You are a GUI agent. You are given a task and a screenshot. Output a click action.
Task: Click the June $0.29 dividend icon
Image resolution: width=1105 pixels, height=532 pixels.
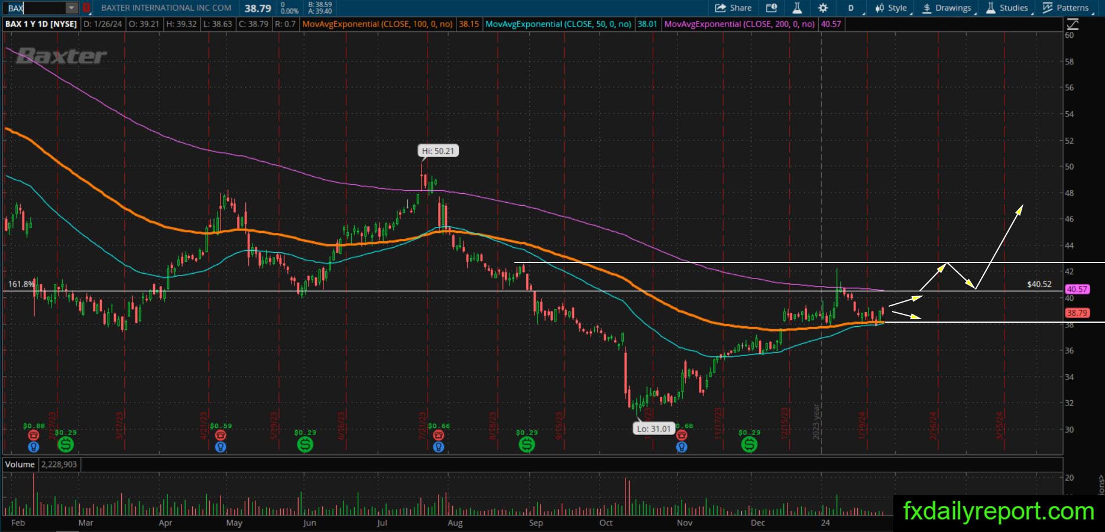tap(305, 444)
